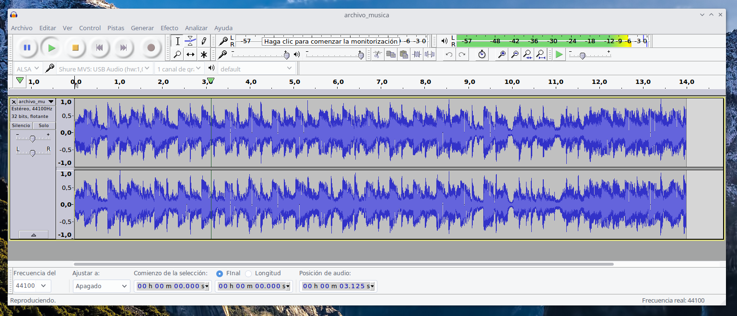Open the Efecto menu
This screenshot has height=316, width=737.
169,28
